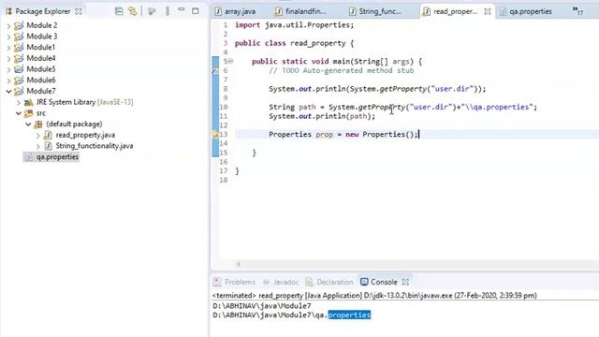The height and width of the screenshot is (337, 599).
Task: Expand the Module6 project
Action: pyautogui.click(x=8, y=81)
